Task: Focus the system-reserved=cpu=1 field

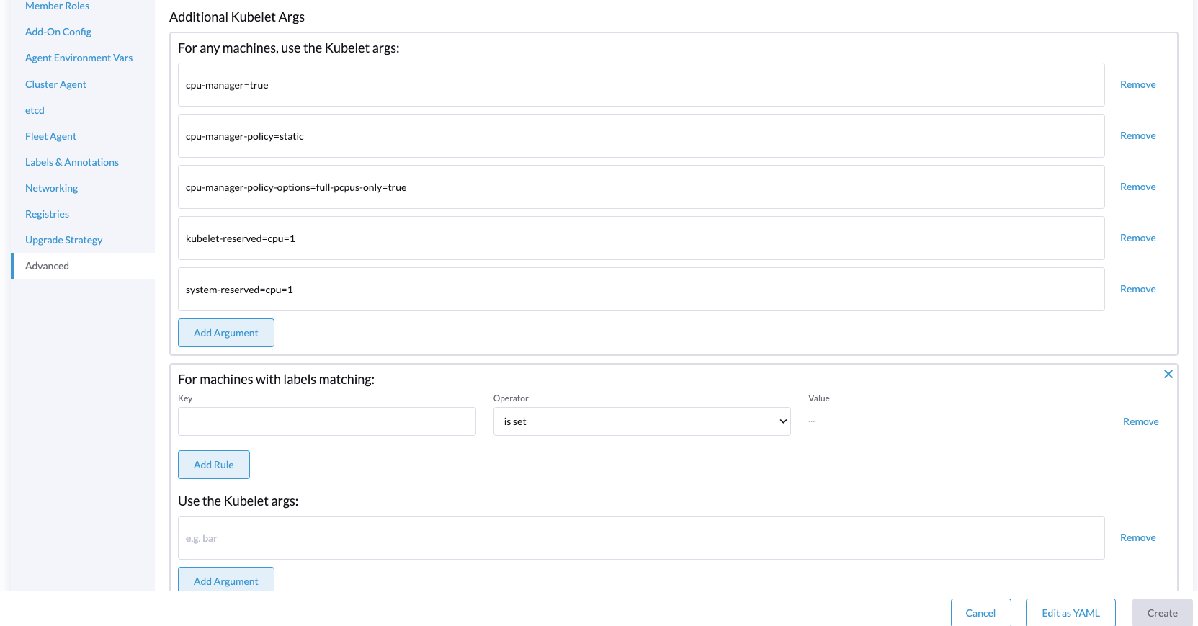Action: (641, 290)
